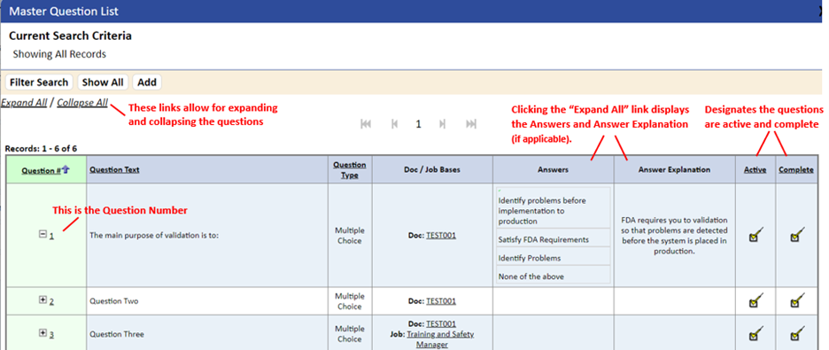This screenshot has height=350, width=829.
Task: Click the Show All button
Action: [x=103, y=82]
